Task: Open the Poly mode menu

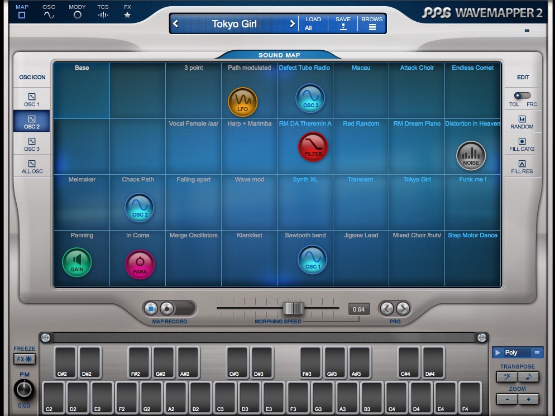Action: (537, 353)
